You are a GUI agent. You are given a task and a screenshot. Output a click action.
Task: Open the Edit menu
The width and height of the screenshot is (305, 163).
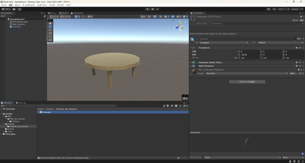pyautogui.click(x=10, y=5)
